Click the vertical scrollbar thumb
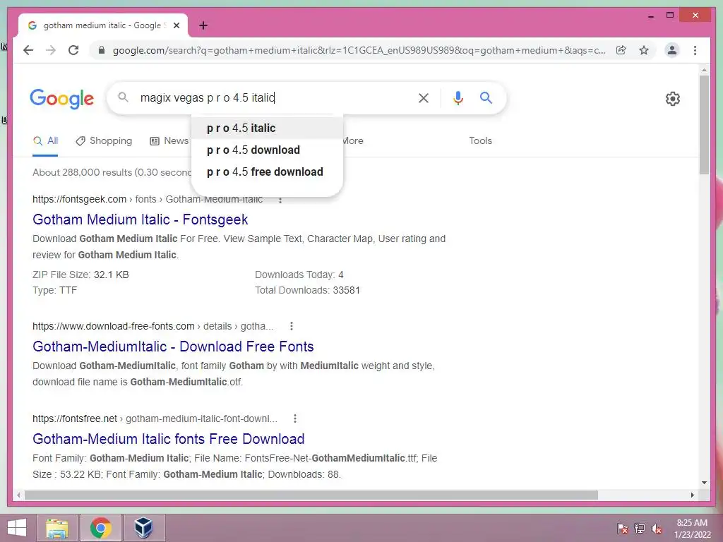The width and height of the screenshot is (723, 542). pyautogui.click(x=704, y=124)
